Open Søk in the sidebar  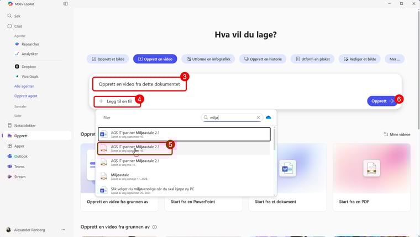(14, 16)
